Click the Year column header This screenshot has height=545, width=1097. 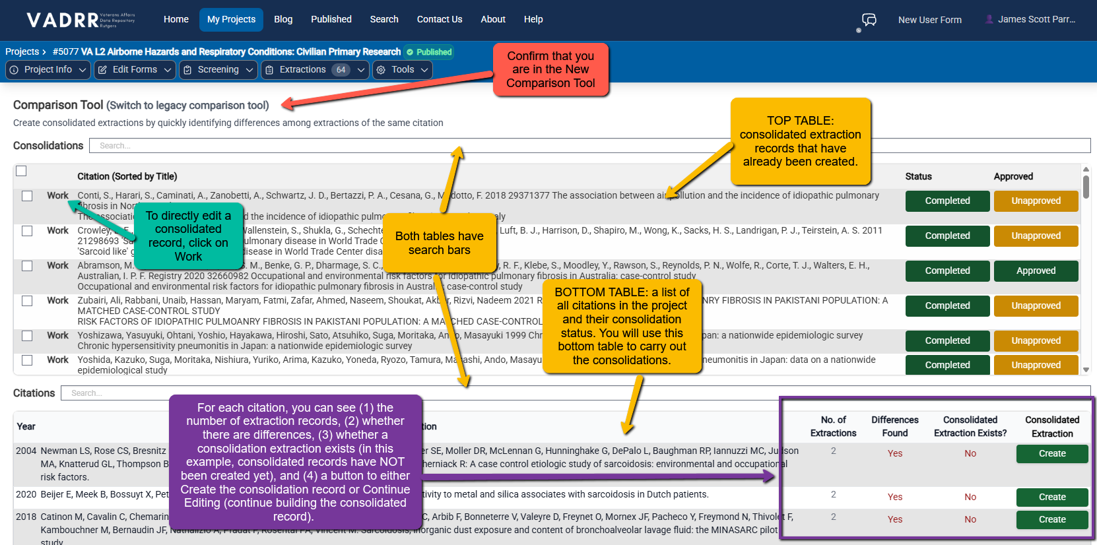[x=26, y=427]
